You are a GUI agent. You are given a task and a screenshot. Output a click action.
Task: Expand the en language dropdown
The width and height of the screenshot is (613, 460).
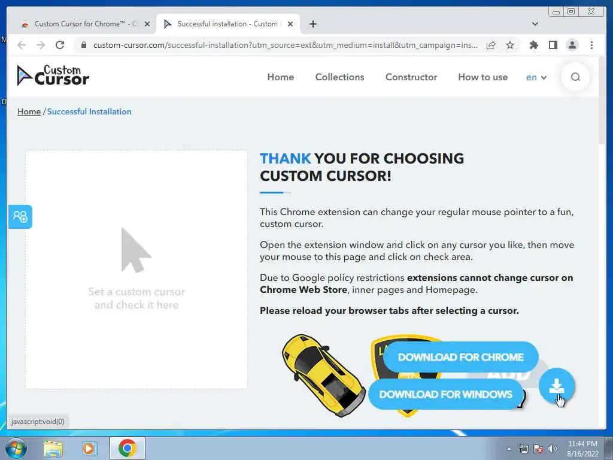point(536,77)
